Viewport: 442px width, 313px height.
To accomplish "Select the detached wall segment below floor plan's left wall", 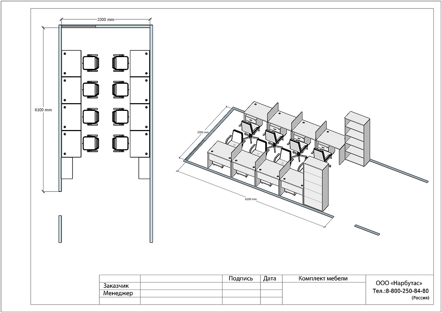I will point(60,229).
